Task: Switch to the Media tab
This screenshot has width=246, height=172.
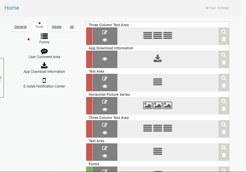Action: (x=56, y=27)
